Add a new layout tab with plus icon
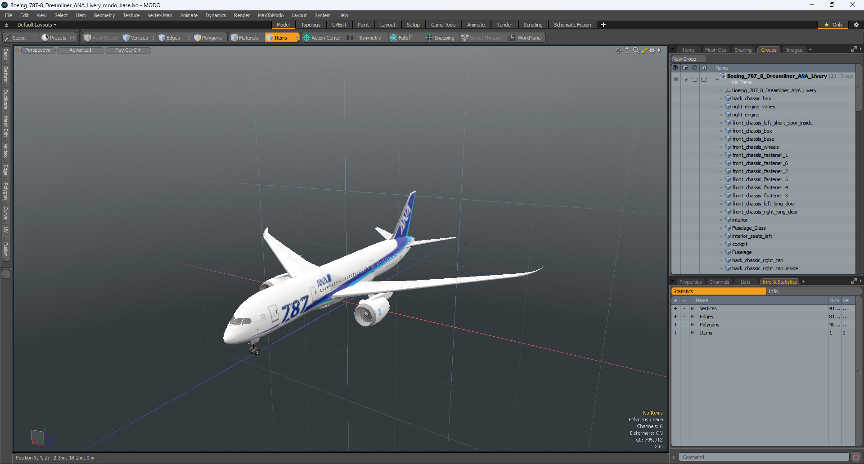The height and width of the screenshot is (464, 864). coord(603,25)
